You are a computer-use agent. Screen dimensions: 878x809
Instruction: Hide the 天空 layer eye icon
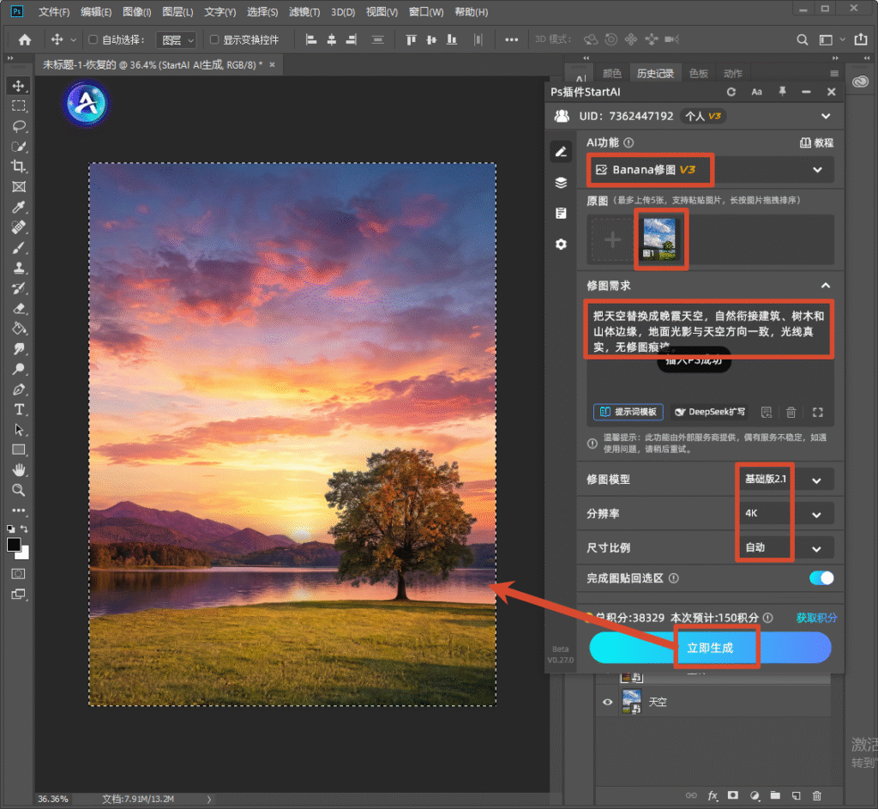[608, 702]
